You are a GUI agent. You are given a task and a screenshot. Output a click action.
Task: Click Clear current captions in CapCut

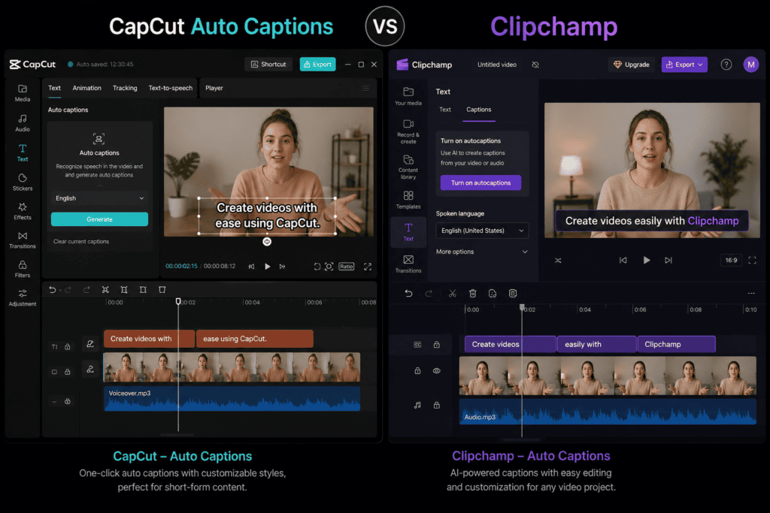point(81,241)
